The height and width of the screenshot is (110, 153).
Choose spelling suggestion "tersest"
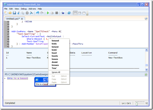(55, 47)
